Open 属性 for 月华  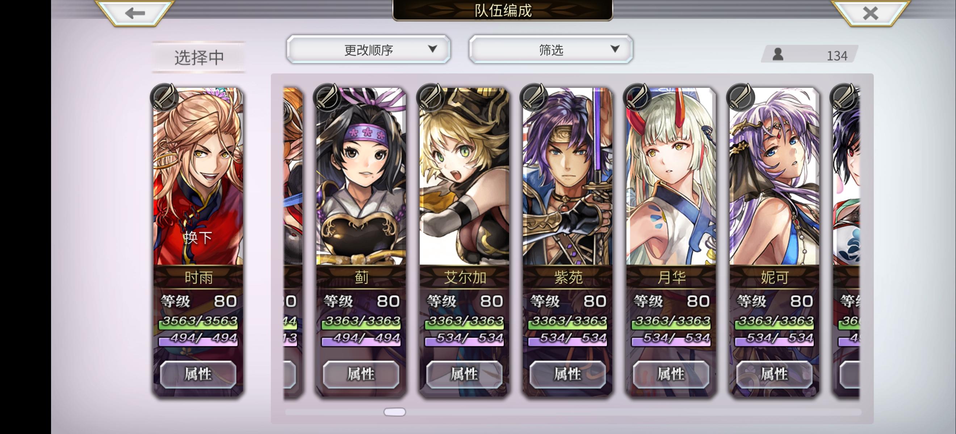point(671,374)
